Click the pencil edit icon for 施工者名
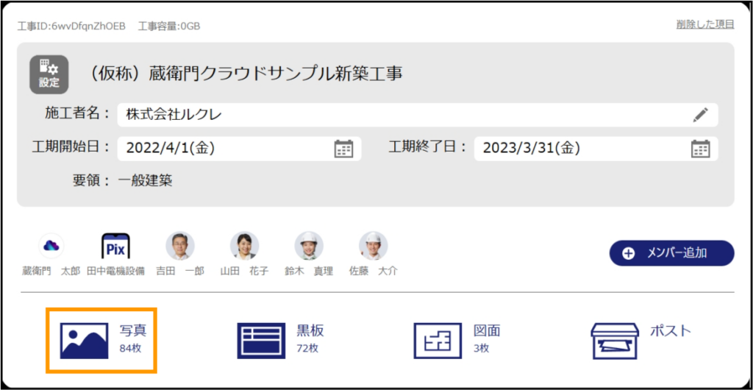The image size is (753, 390). click(700, 115)
